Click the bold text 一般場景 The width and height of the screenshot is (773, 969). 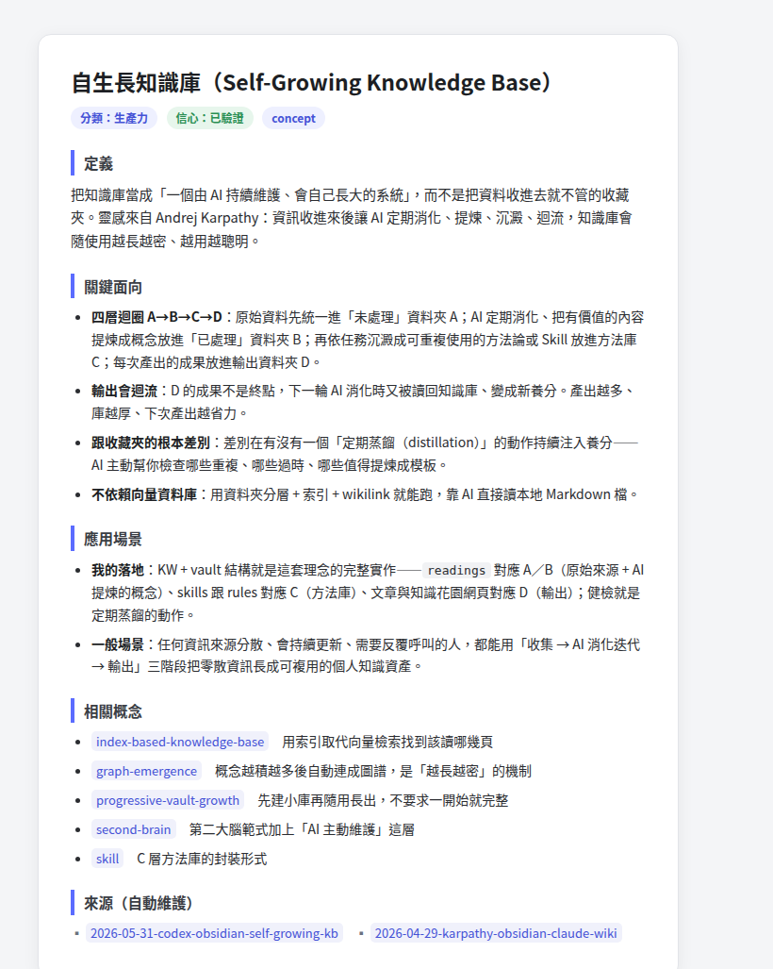[117, 644]
